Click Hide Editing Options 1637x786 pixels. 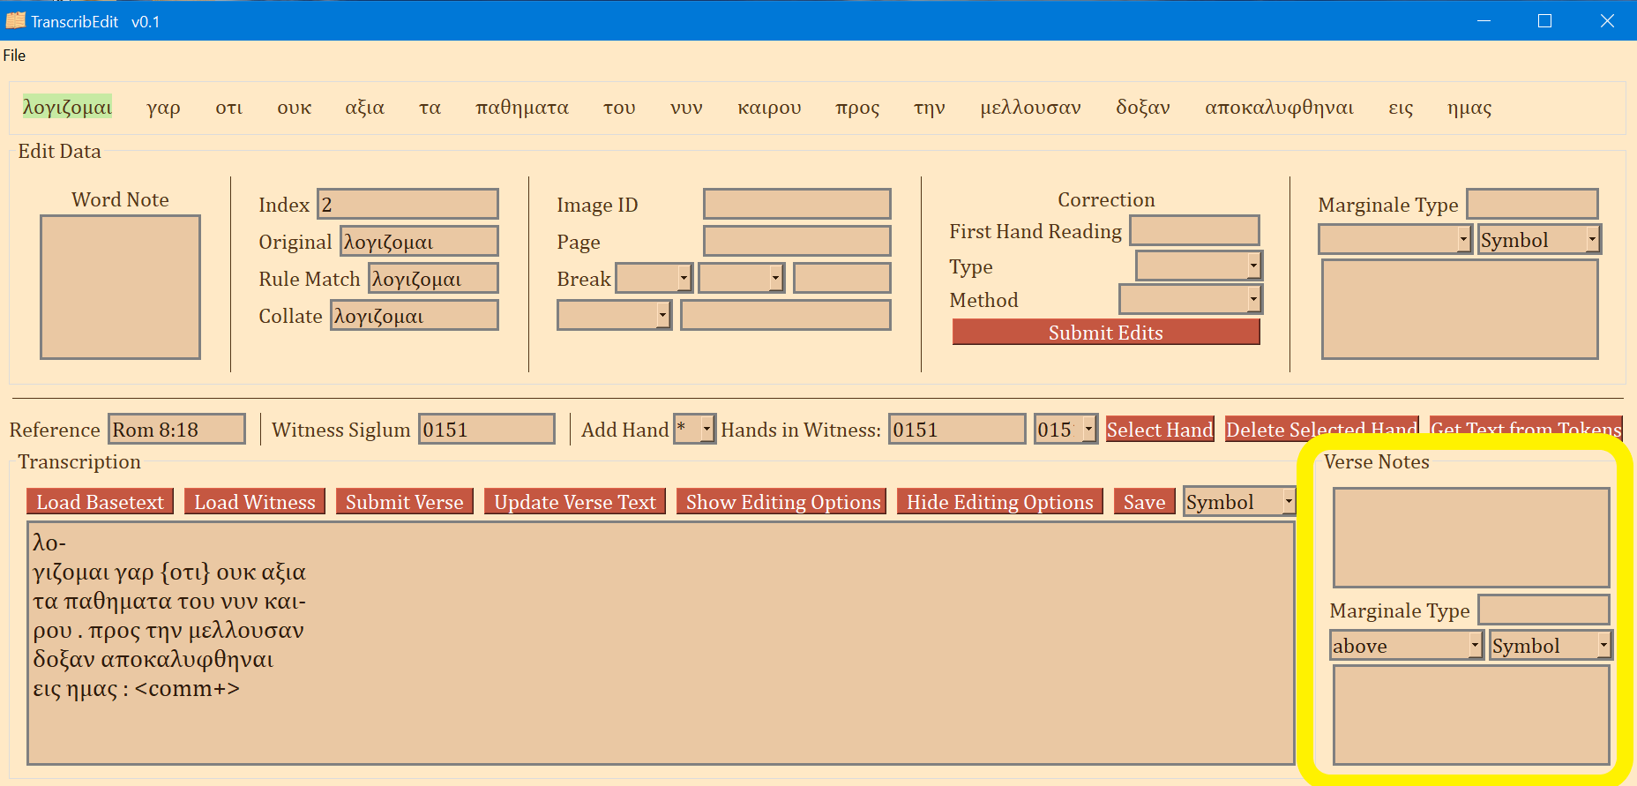[999, 501]
